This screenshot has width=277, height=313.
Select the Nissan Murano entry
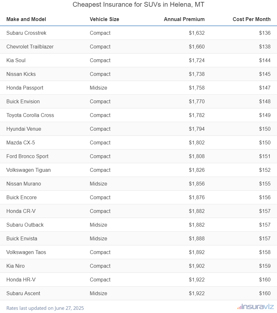point(24,184)
